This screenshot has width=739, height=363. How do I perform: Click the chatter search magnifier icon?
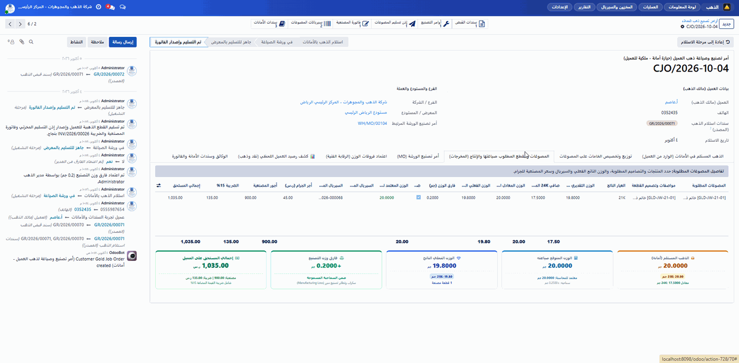pos(31,42)
